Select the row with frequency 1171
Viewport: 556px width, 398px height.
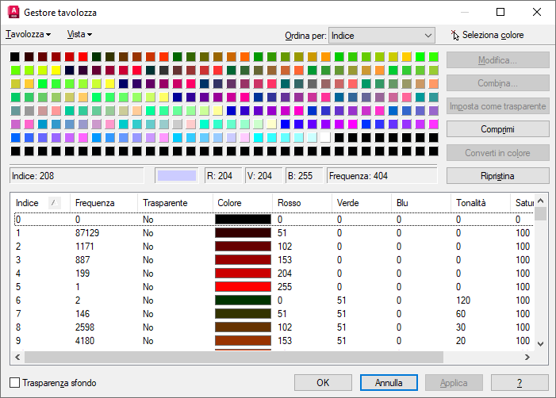(x=274, y=247)
